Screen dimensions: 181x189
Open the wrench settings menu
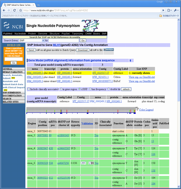point(176,10)
